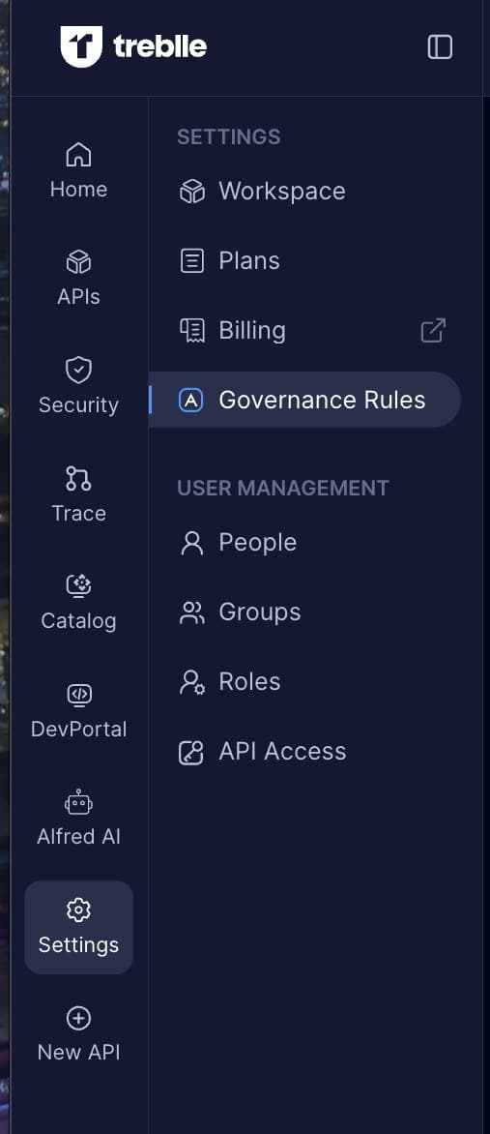Open Alfred AI robot icon
490x1134 pixels.
point(78,801)
